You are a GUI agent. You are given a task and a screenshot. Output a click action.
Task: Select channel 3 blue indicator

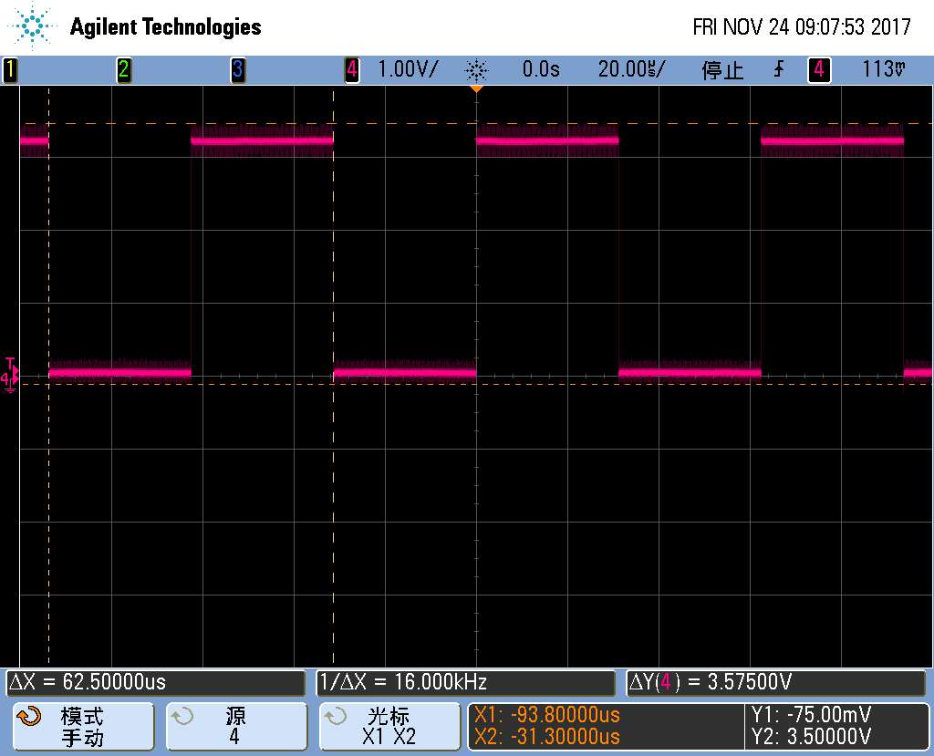tap(238, 70)
